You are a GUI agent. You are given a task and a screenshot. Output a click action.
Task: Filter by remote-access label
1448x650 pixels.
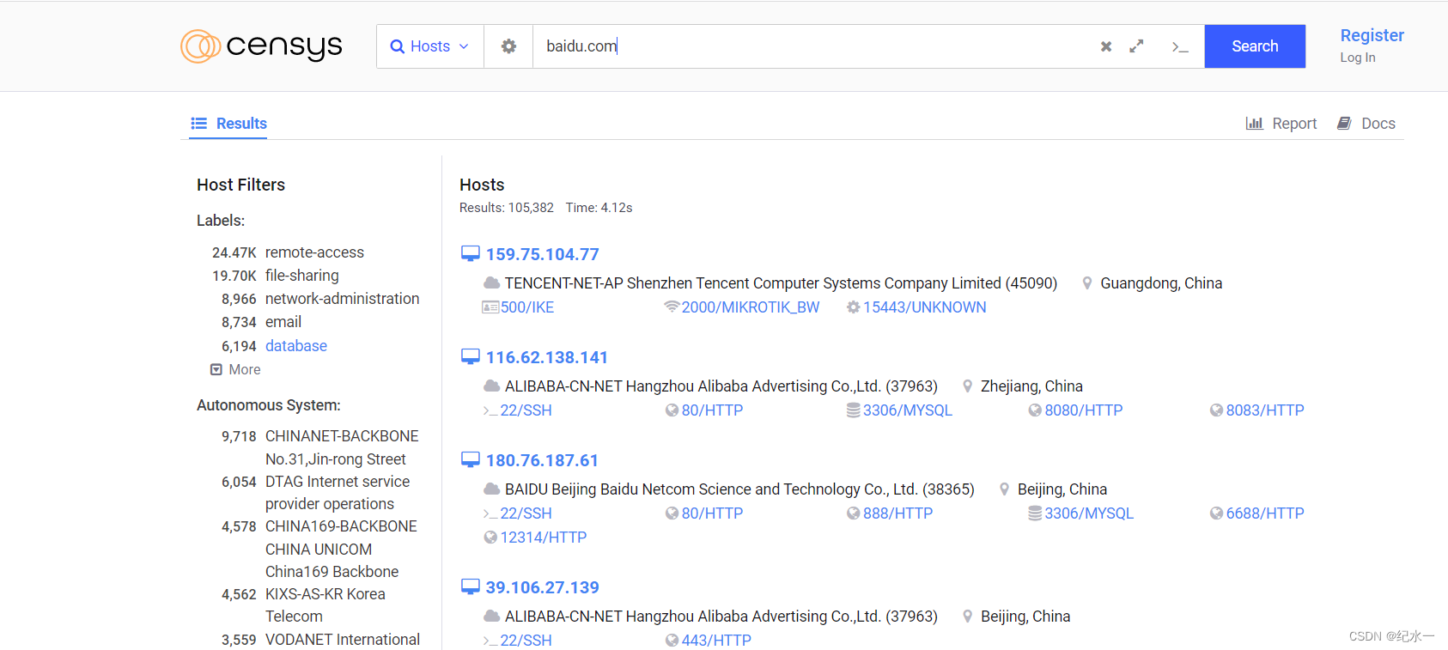click(314, 252)
